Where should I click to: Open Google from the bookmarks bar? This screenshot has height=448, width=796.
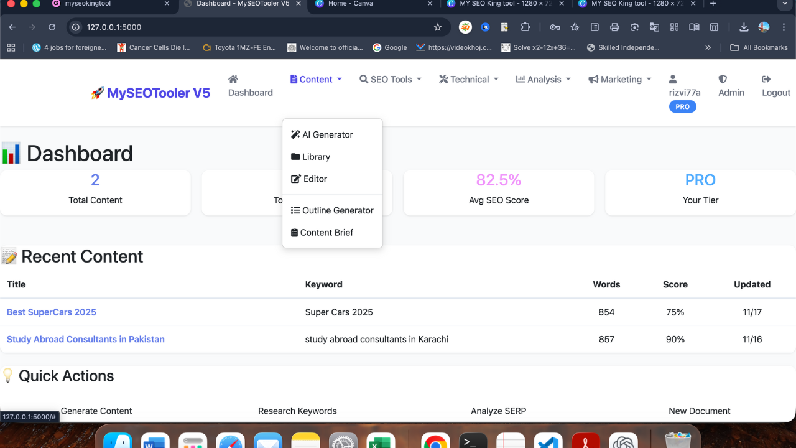pos(389,47)
